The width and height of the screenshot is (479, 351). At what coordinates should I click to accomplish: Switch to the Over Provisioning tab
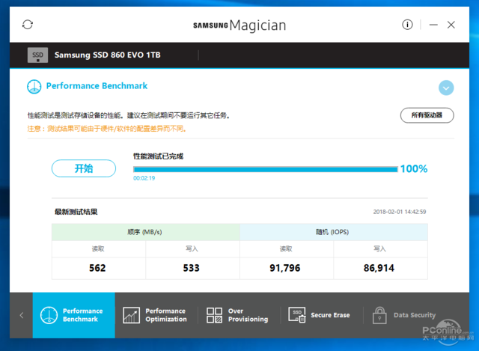point(239,315)
